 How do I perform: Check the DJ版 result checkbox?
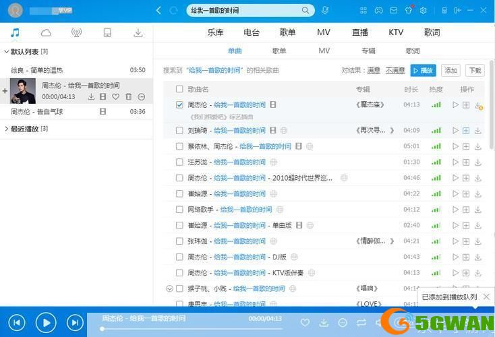pyautogui.click(x=179, y=257)
